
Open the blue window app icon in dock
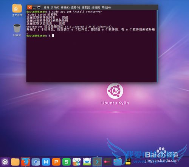coord(118,162)
